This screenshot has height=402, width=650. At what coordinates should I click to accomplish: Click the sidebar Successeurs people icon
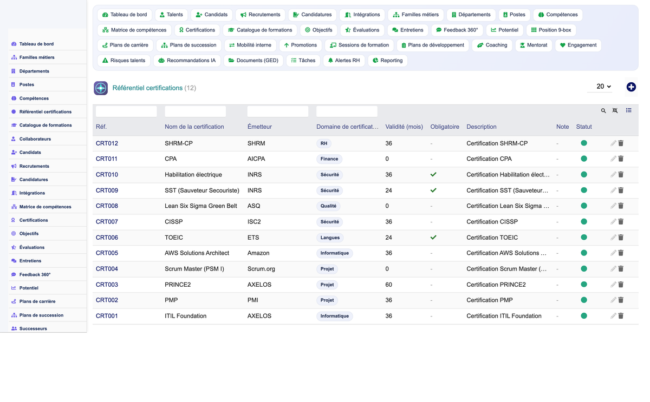(x=14, y=328)
